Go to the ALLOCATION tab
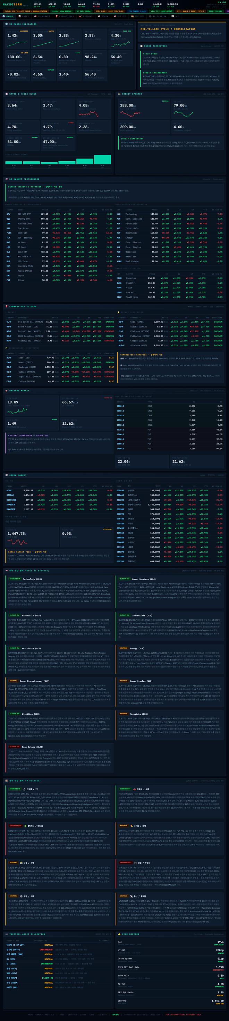This screenshot has height=1021, width=229. [159, 16]
